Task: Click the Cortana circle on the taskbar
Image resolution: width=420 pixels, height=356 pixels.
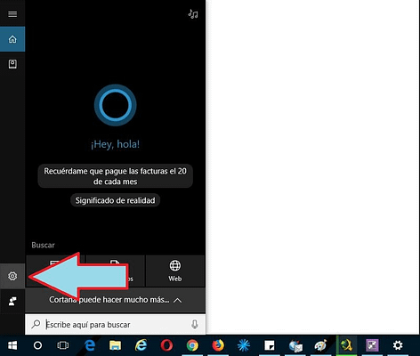Action: pyautogui.click(x=37, y=345)
